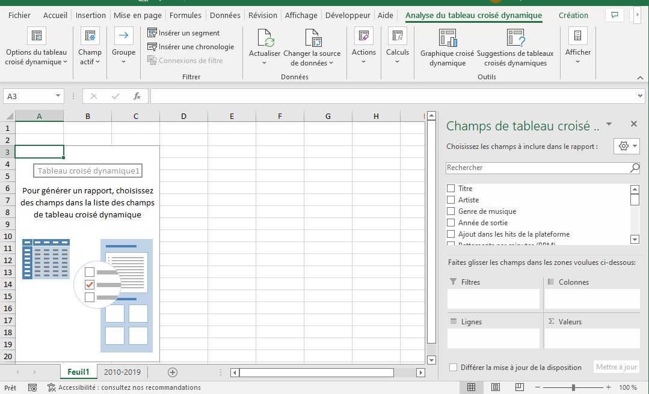Open the Groupe ribbon button
This screenshot has height=394, width=649.
(123, 46)
